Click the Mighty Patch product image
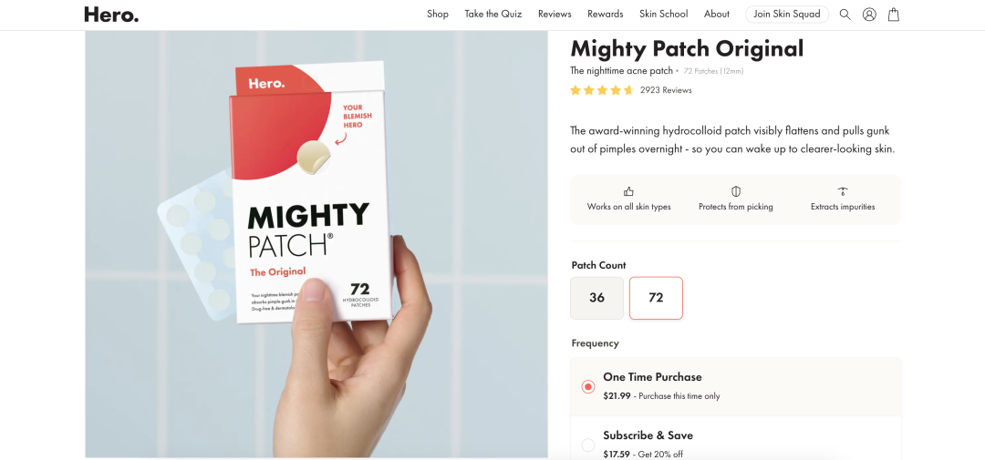 click(316, 244)
